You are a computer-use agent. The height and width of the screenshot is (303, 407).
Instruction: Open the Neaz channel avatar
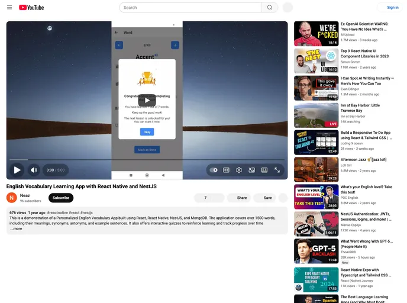[x=11, y=198]
